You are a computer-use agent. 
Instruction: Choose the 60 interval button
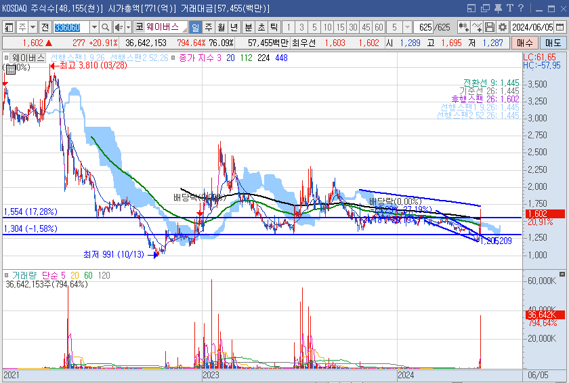click(379, 27)
